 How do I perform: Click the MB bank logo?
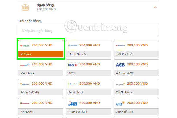(73, 103)
